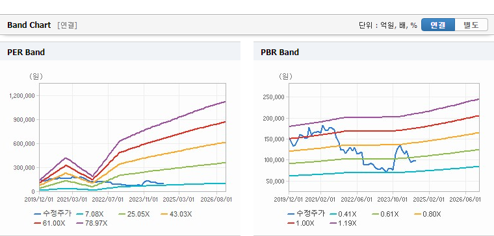The height and width of the screenshot is (236, 494).
Task: Click the 2026/06/01 date label
Action: tap(465, 199)
